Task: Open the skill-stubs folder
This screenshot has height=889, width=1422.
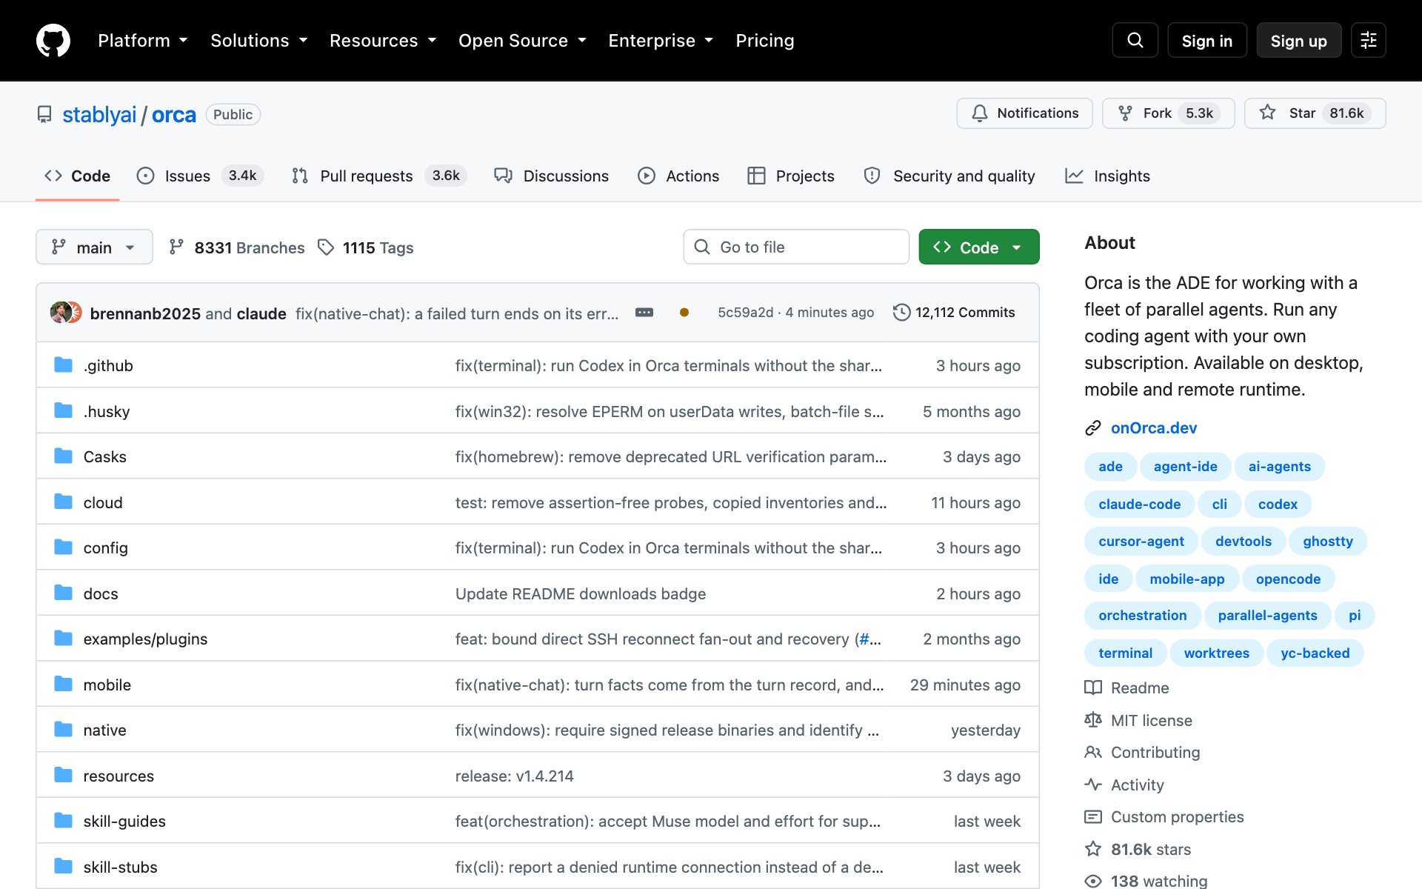Action: [x=120, y=867]
